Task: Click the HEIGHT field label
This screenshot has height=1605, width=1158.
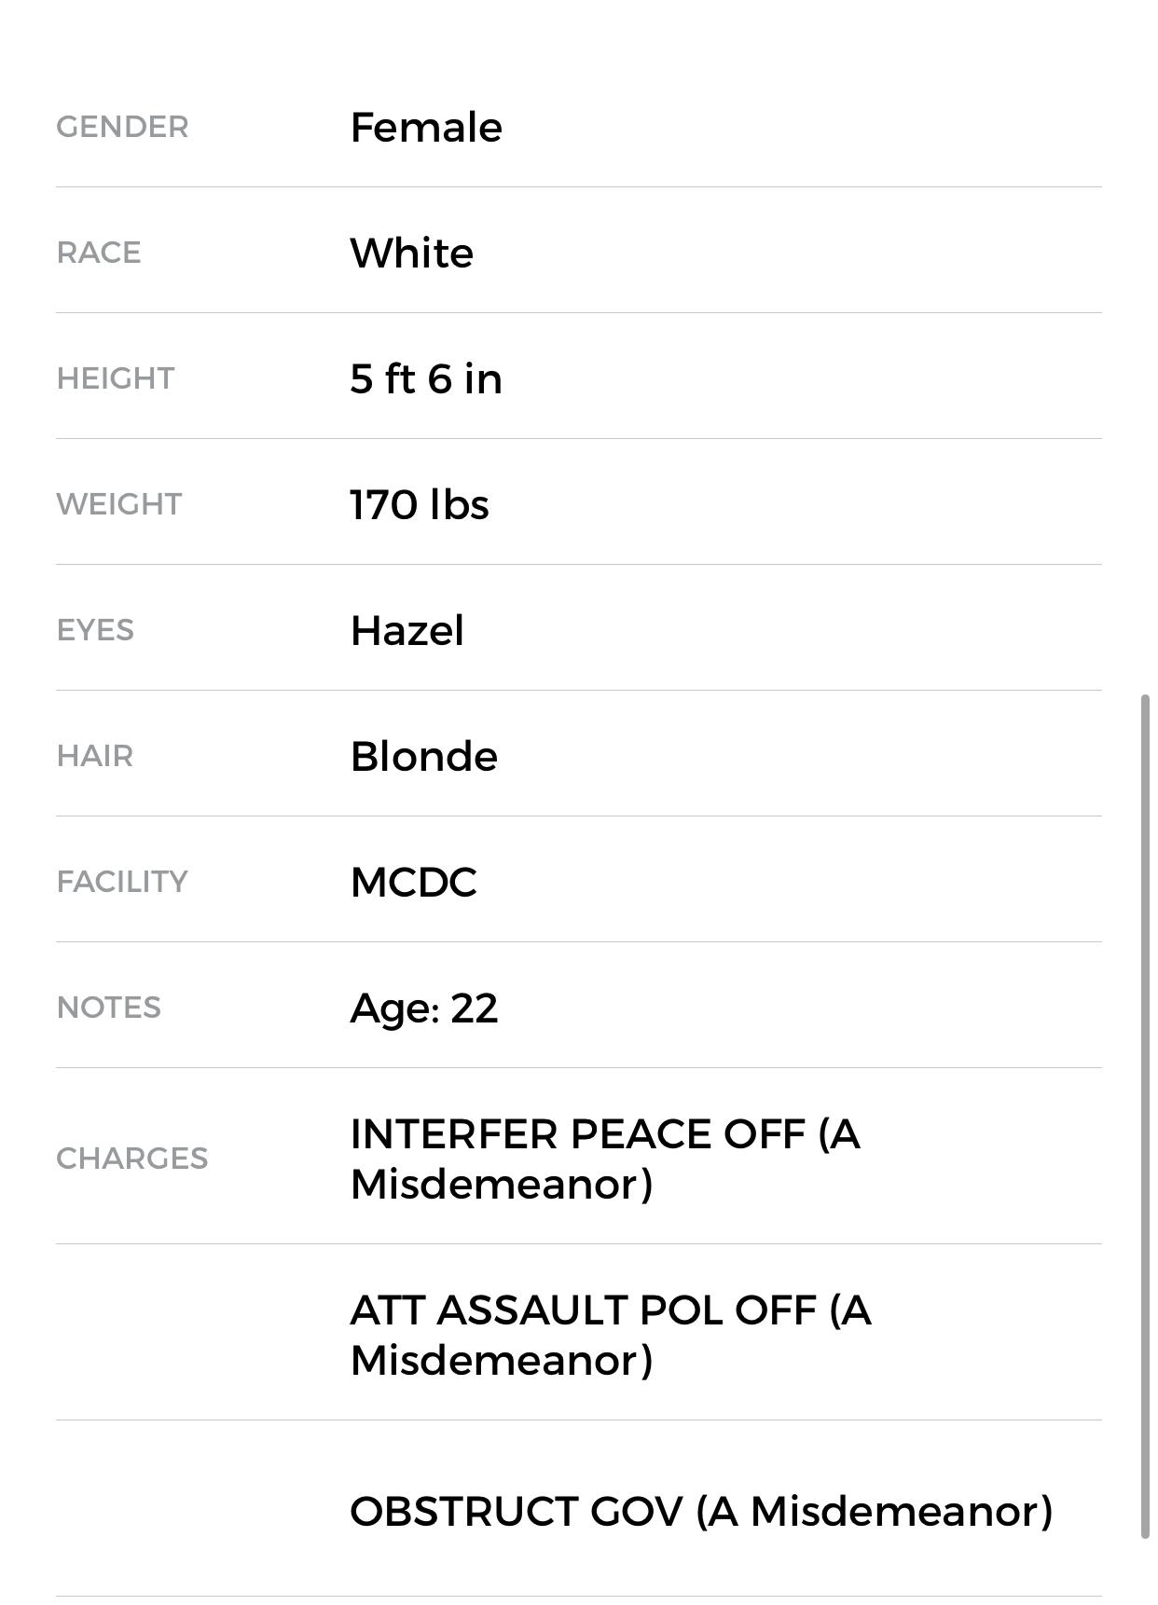Action: [116, 378]
